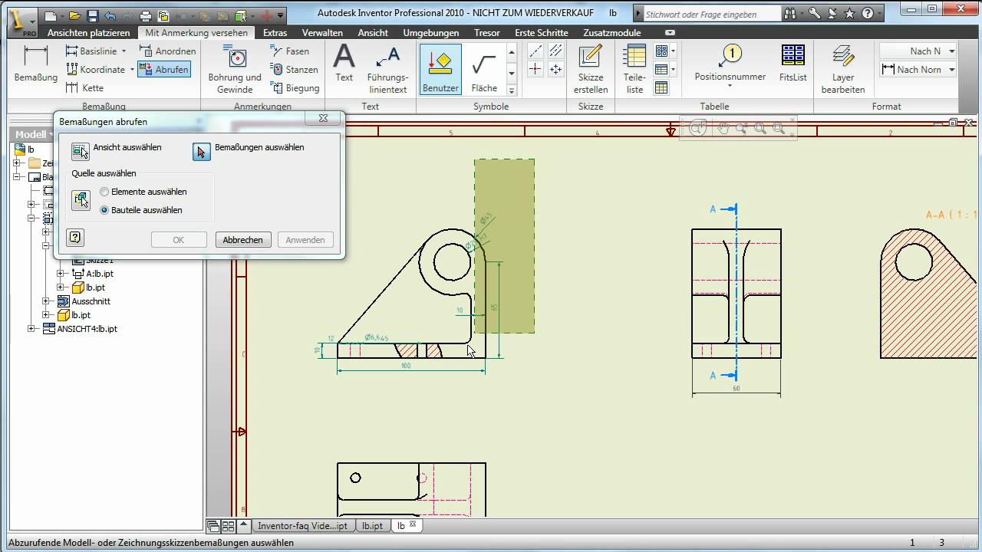The height and width of the screenshot is (552, 982).
Task: Select the Führungslinientext leader text tool
Action: (x=387, y=69)
